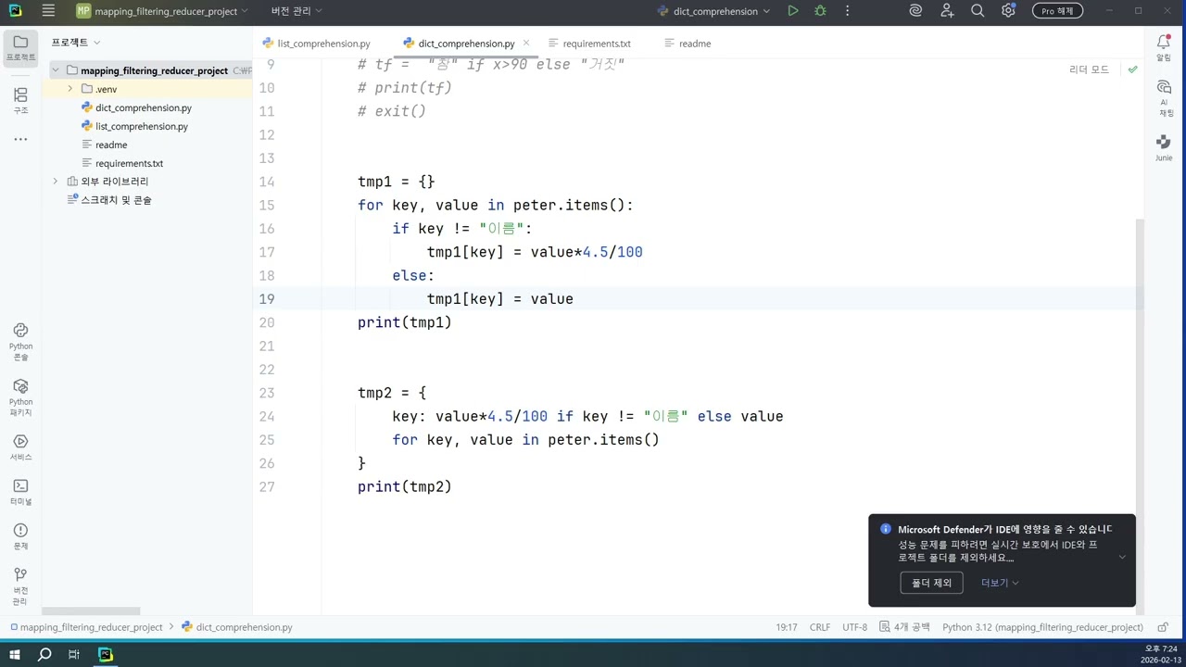Viewport: 1186px width, 667px height.
Task: Click the dict_comprehension.py breadcrumb
Action: click(x=237, y=627)
